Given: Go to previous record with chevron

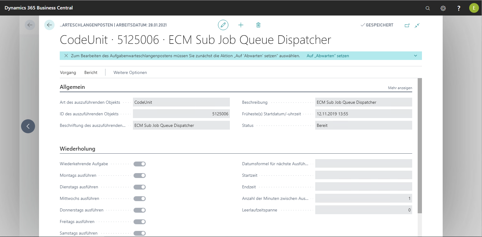Looking at the screenshot, I should [28, 126].
